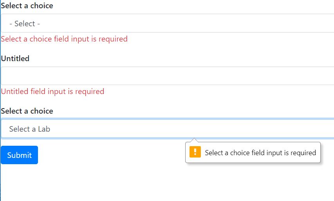Click the tooltip's small pointer arrow
The width and height of the screenshot is (334, 201).
click(x=195, y=140)
